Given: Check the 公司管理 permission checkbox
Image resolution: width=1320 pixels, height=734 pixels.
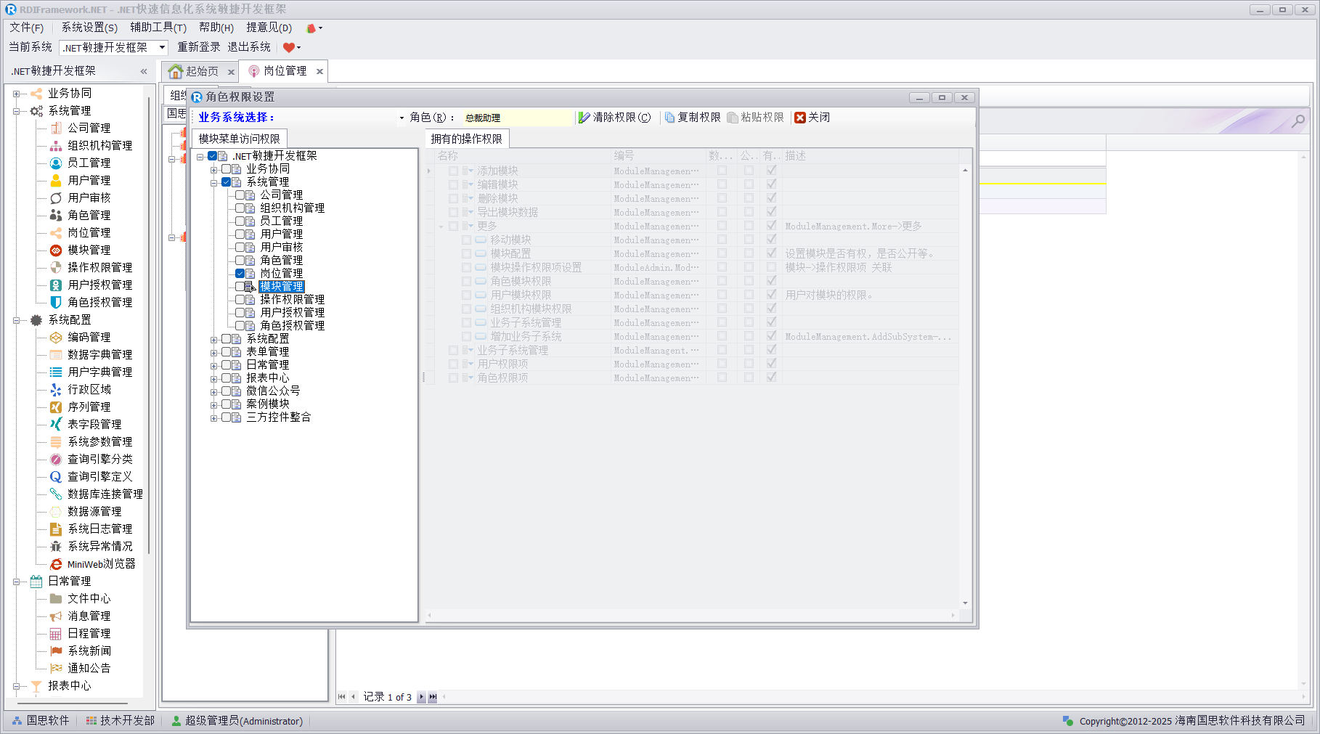Looking at the screenshot, I should point(240,195).
